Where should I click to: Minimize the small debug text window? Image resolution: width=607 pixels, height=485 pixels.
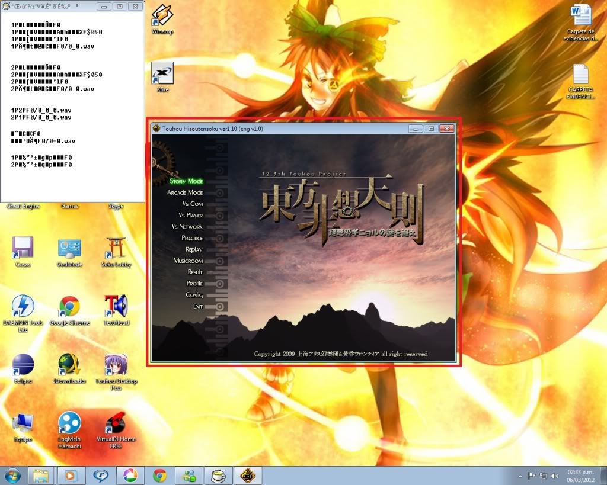click(103, 7)
